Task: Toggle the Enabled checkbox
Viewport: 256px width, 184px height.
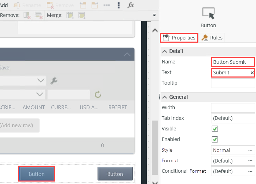Action: click(215, 139)
